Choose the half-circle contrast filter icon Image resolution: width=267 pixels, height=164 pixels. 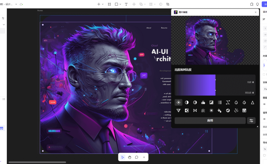coord(187,102)
